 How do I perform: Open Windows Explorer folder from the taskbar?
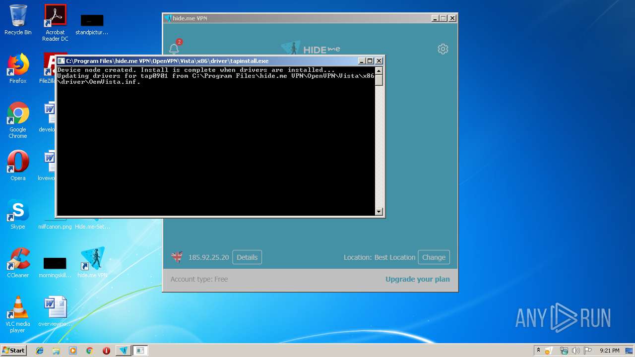tap(56, 351)
